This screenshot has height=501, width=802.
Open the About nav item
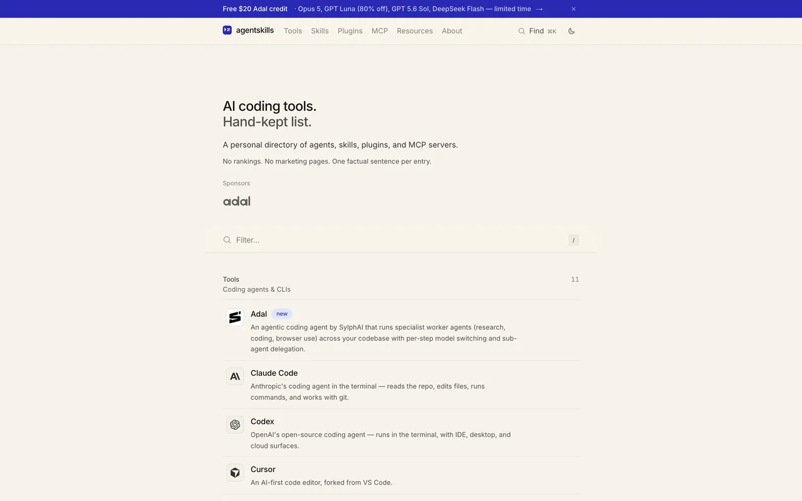click(452, 31)
